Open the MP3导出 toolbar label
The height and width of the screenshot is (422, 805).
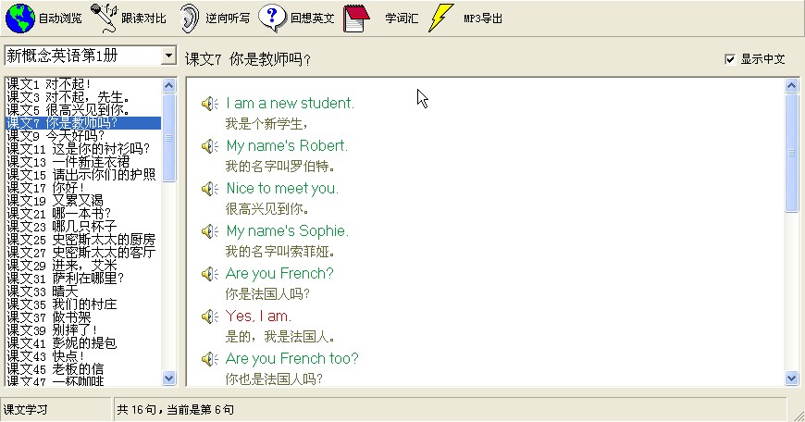483,19
